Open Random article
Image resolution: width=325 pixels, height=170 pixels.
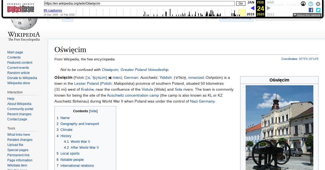[x=18, y=73]
